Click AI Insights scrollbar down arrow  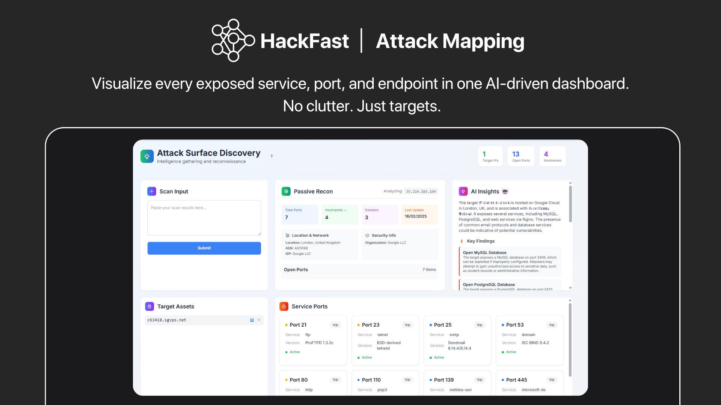click(x=570, y=288)
